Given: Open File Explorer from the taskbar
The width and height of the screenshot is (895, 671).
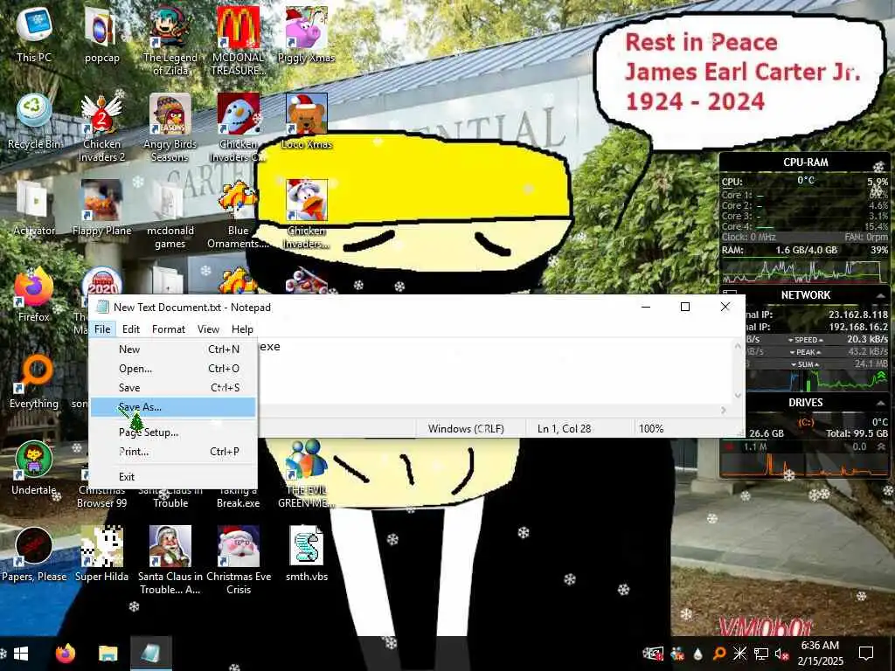Looking at the screenshot, I should tap(108, 654).
